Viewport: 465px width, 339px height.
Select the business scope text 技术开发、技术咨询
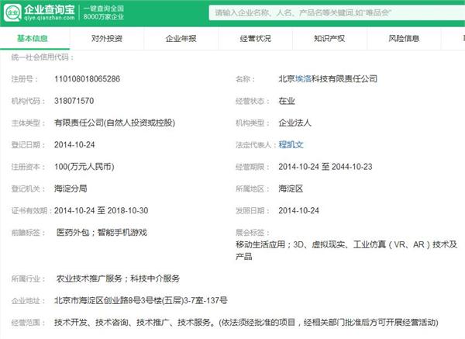click(x=91, y=323)
